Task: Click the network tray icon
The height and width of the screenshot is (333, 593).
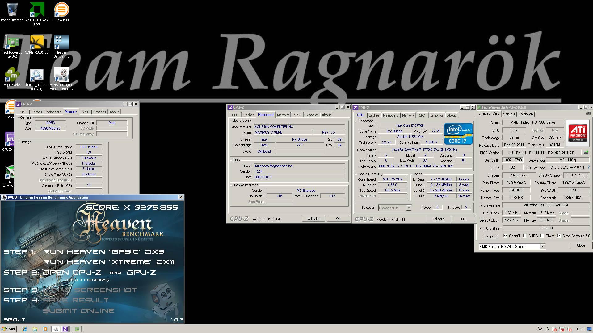Action: click(x=562, y=329)
